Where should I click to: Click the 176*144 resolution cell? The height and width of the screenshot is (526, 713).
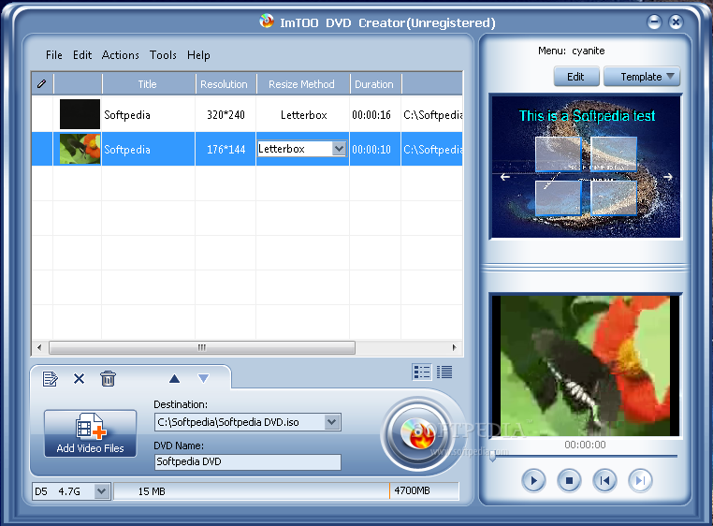click(226, 149)
